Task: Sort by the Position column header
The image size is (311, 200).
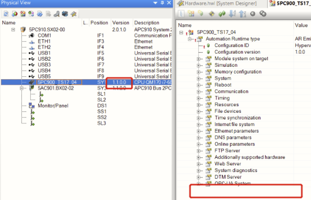Action: [x=99, y=23]
